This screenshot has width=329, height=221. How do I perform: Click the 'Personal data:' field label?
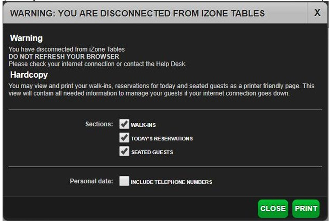click(91, 181)
